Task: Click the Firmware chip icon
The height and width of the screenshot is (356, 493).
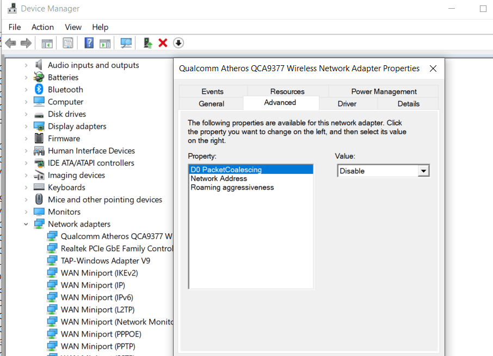Action: pos(39,139)
